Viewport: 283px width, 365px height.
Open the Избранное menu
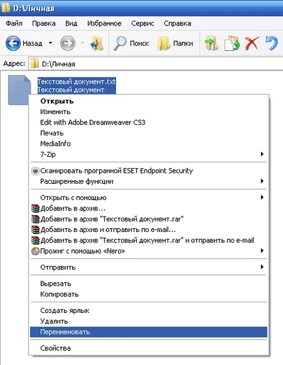[x=104, y=23]
